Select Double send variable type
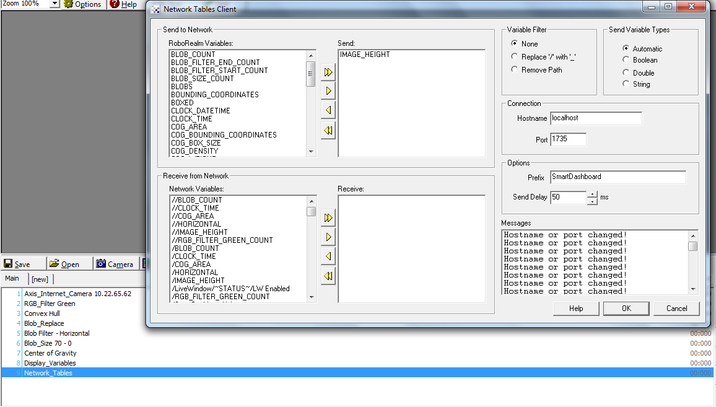The image size is (716, 407). (x=626, y=72)
